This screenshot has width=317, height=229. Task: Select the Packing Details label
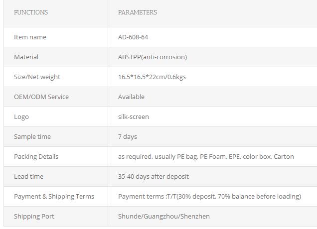(36, 157)
